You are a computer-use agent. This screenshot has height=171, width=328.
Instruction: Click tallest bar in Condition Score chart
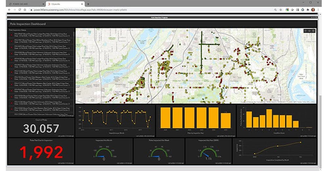[x=269, y=118]
